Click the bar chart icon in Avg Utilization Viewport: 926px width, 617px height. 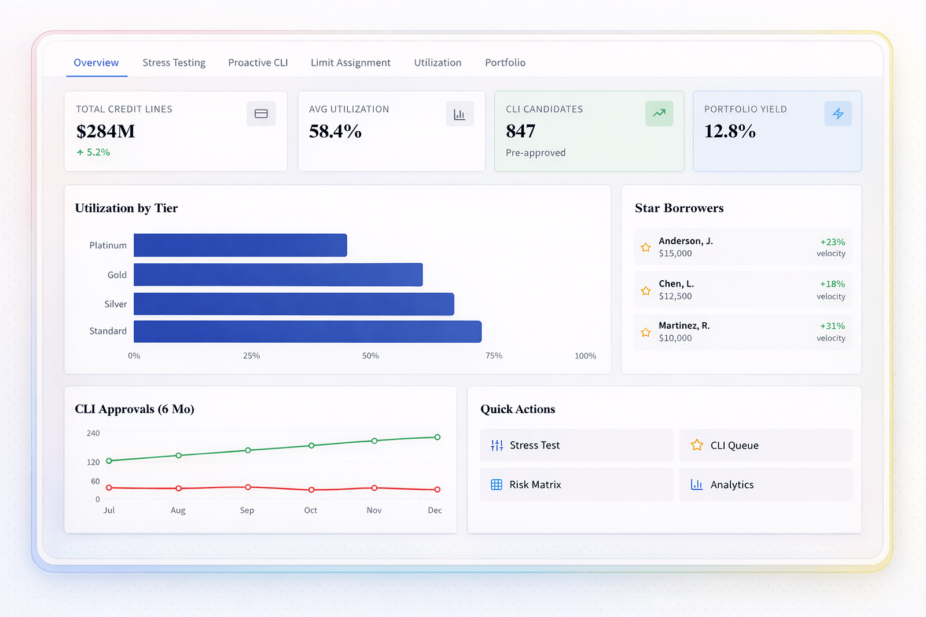[x=460, y=114]
